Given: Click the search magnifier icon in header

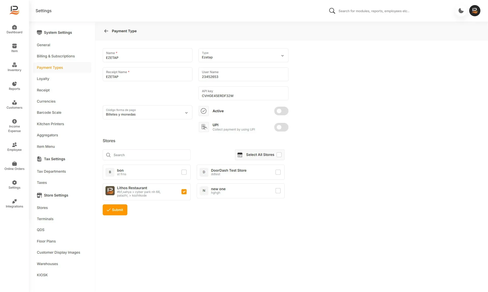Looking at the screenshot, I should (332, 11).
